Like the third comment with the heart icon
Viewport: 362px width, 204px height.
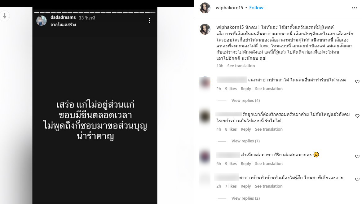[357, 156]
